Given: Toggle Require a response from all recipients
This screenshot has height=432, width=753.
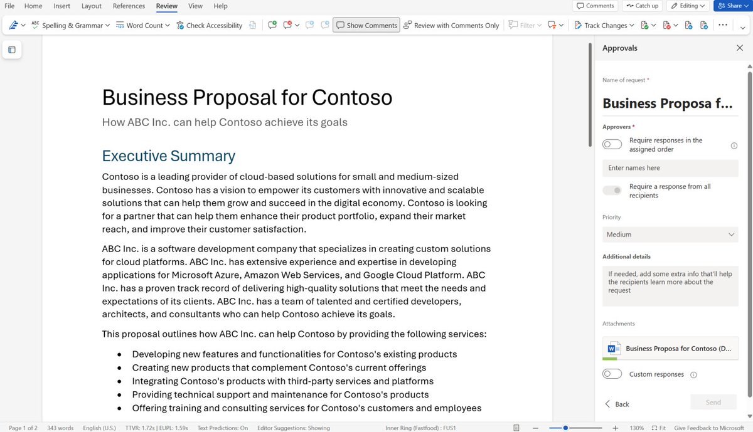Looking at the screenshot, I should pos(612,191).
